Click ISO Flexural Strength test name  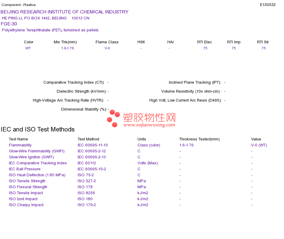(x=28, y=187)
